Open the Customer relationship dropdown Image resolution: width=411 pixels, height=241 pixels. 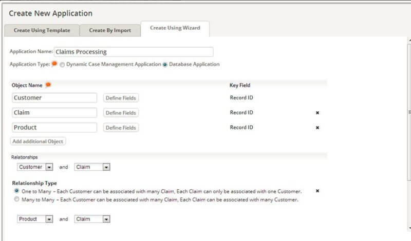pyautogui.click(x=34, y=167)
